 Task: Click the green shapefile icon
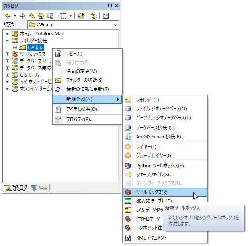128,175
